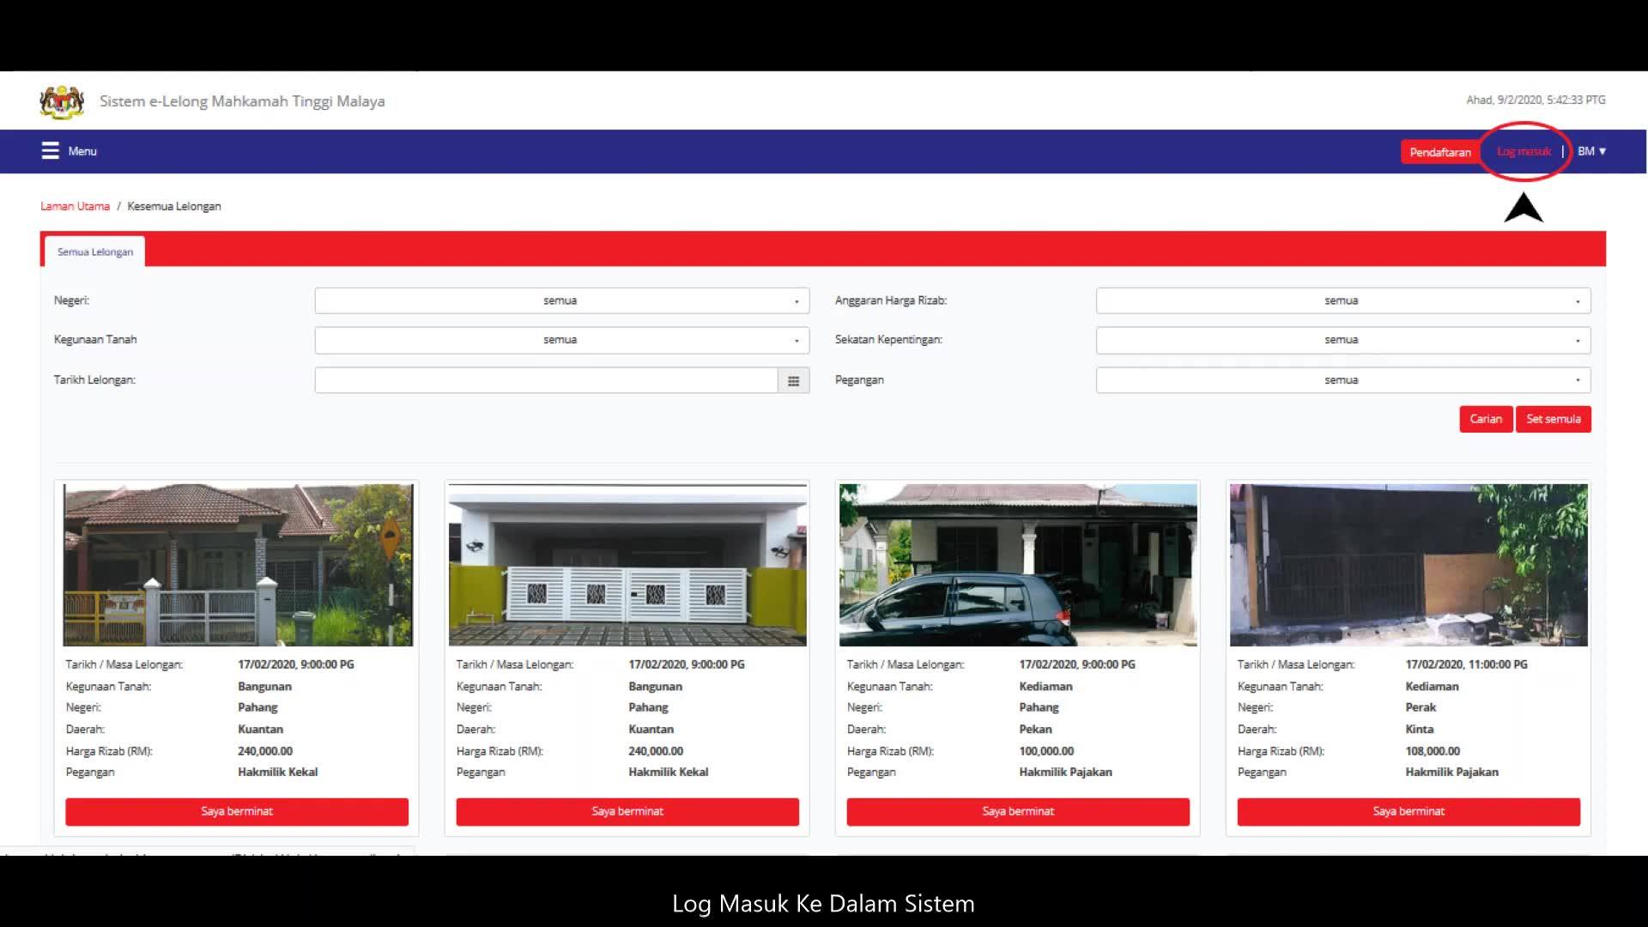Expand the Negeri dropdown
This screenshot has width=1648, height=927.
[562, 300]
